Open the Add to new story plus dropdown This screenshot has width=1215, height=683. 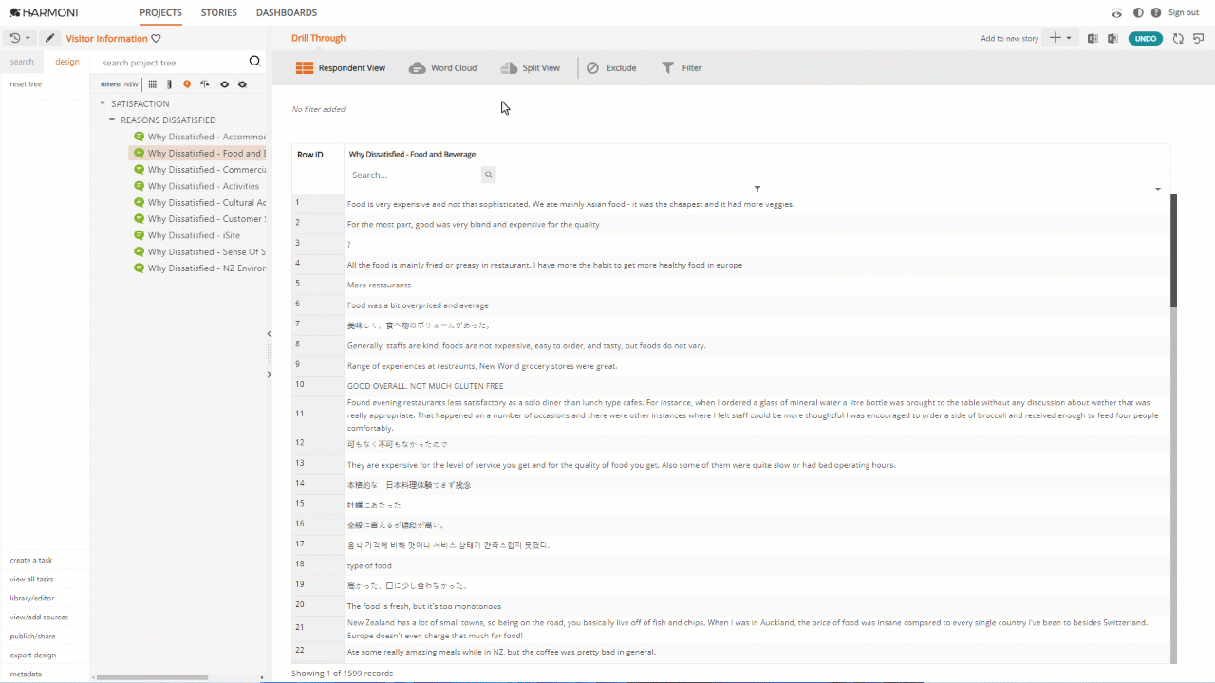click(x=1060, y=38)
